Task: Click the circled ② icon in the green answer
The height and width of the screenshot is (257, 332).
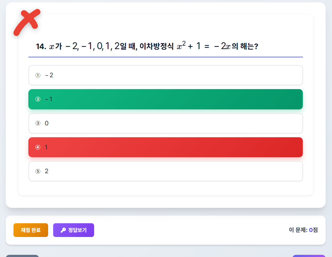Action: (x=38, y=99)
